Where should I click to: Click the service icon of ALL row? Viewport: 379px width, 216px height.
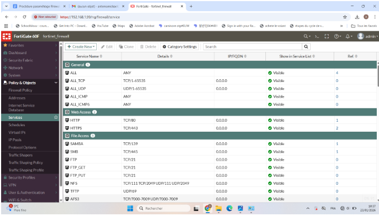click(x=67, y=73)
